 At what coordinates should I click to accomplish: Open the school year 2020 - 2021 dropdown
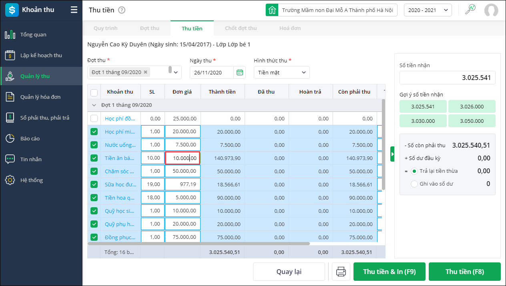[x=428, y=10]
